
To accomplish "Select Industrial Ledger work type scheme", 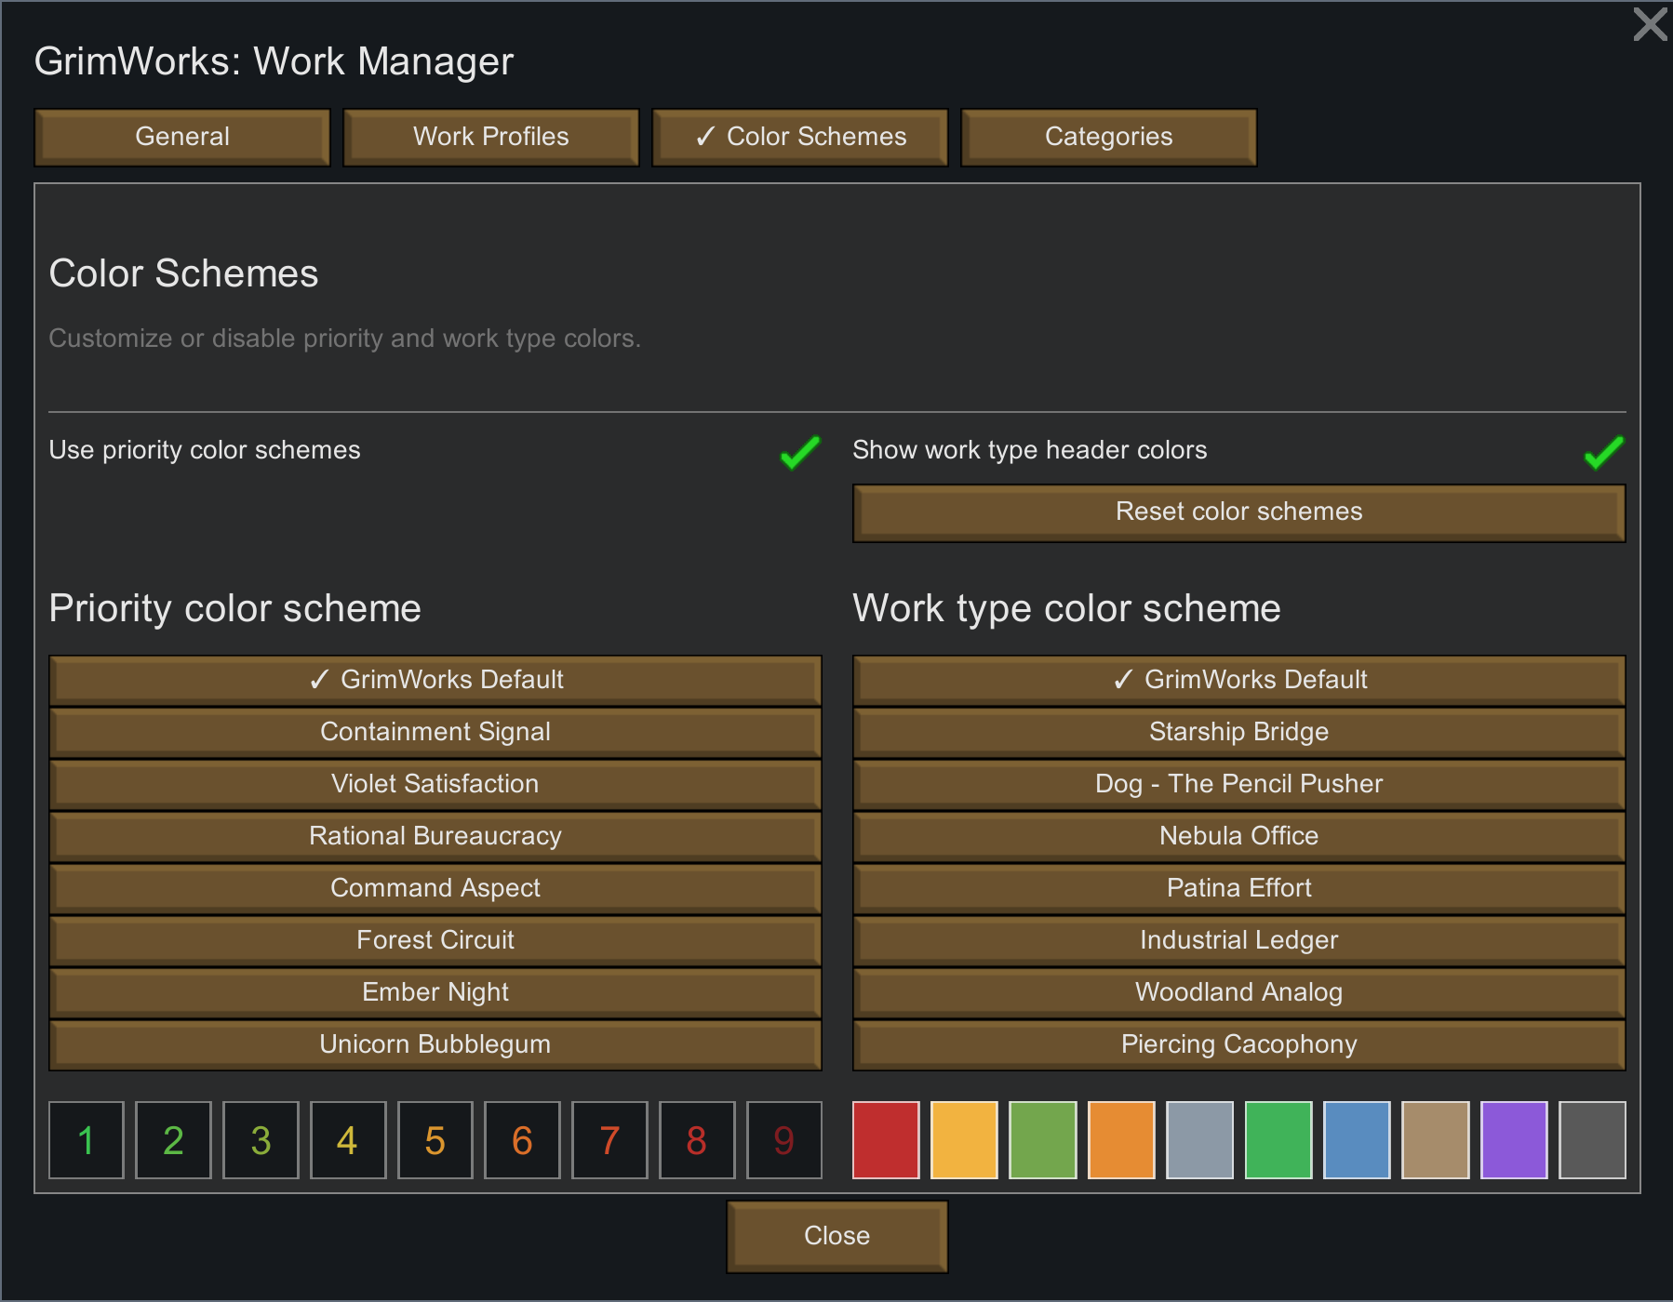I will pyautogui.click(x=1239, y=940).
